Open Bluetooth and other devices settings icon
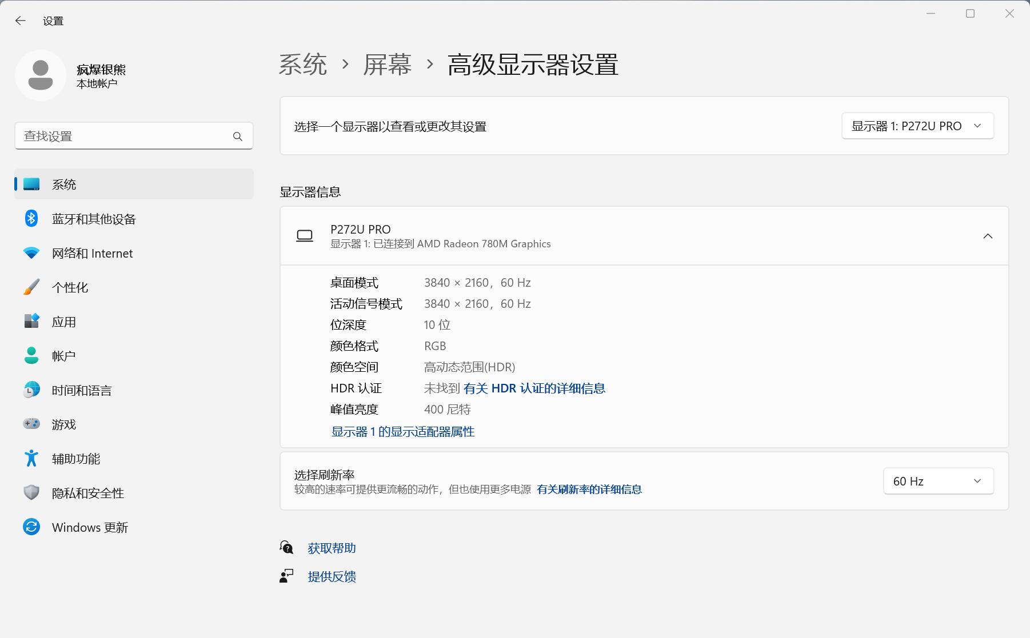Image resolution: width=1030 pixels, height=638 pixels. pos(31,219)
